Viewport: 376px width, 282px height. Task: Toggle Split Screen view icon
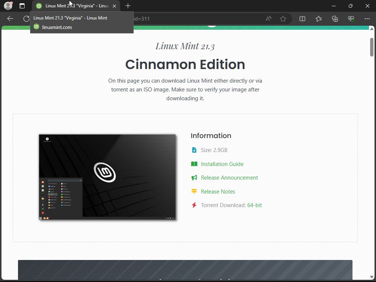pos(302,19)
